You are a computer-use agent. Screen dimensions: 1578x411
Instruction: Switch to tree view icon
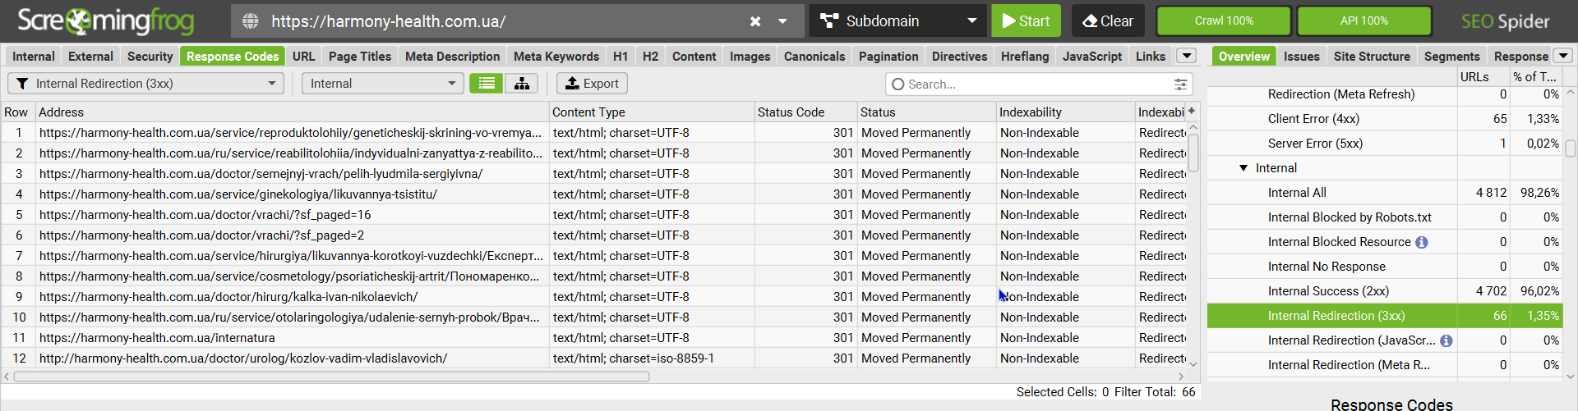(x=522, y=84)
